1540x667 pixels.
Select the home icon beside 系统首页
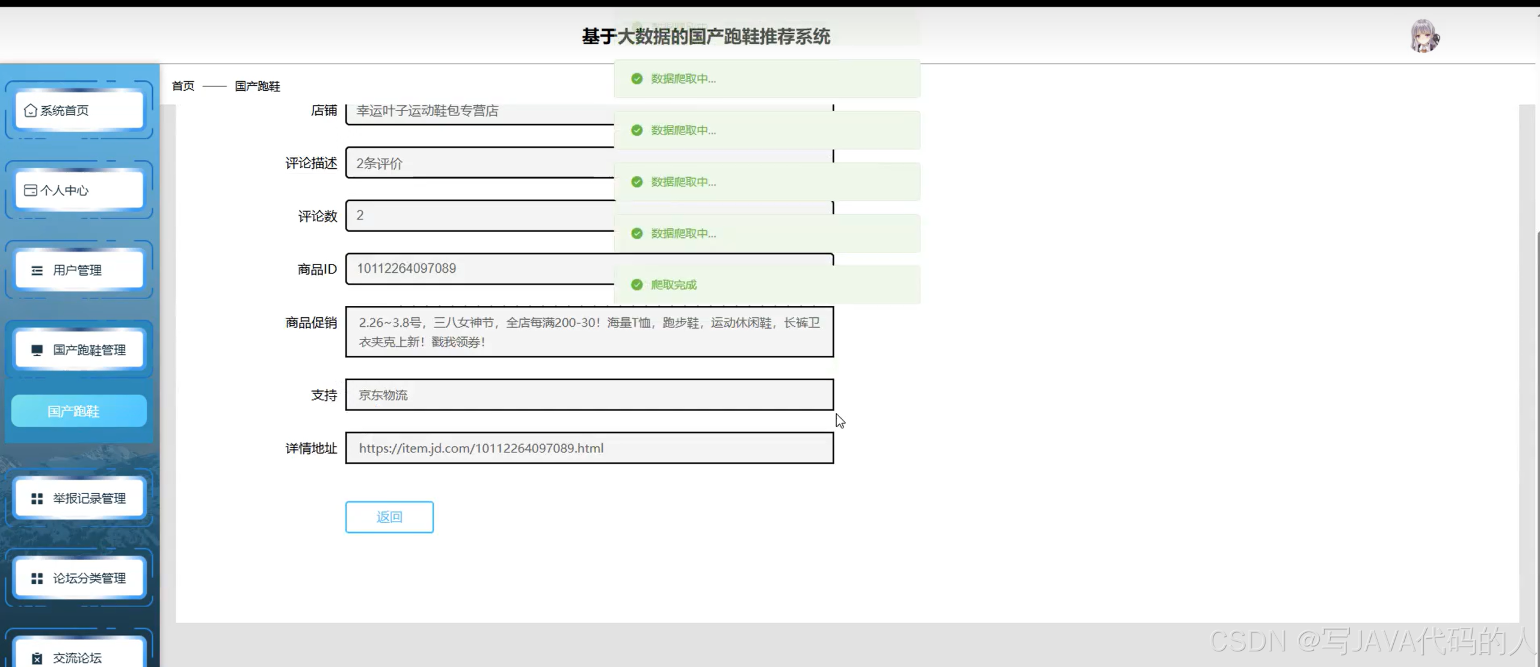pos(30,110)
